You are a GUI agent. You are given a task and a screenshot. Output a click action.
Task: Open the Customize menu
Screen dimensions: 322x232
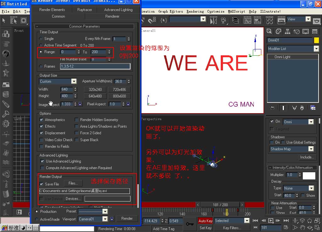(216, 12)
